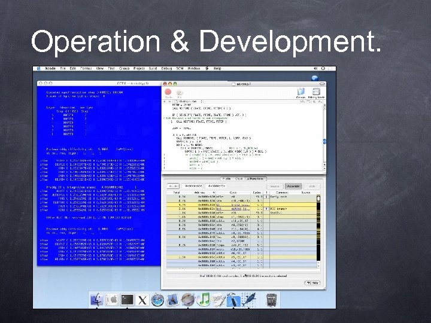
Task: Launch Safari from the Dock
Action: point(157,300)
